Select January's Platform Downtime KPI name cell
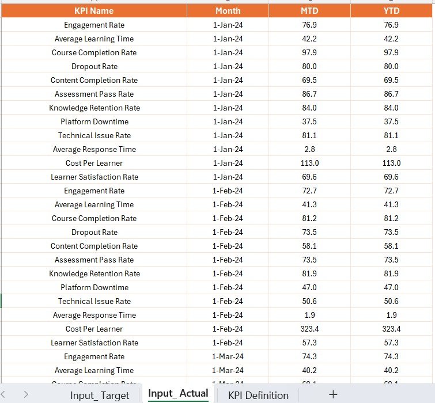 pyautogui.click(x=94, y=121)
